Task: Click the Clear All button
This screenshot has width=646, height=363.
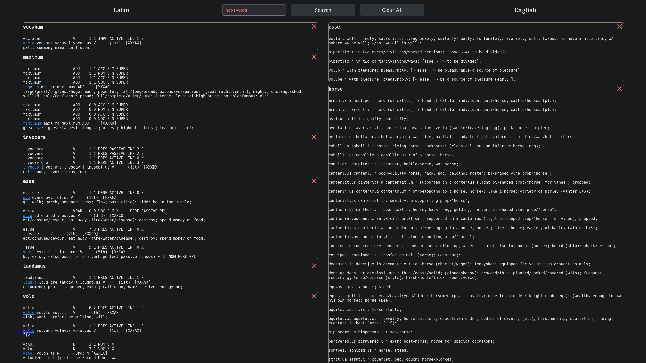Action: pos(392,10)
